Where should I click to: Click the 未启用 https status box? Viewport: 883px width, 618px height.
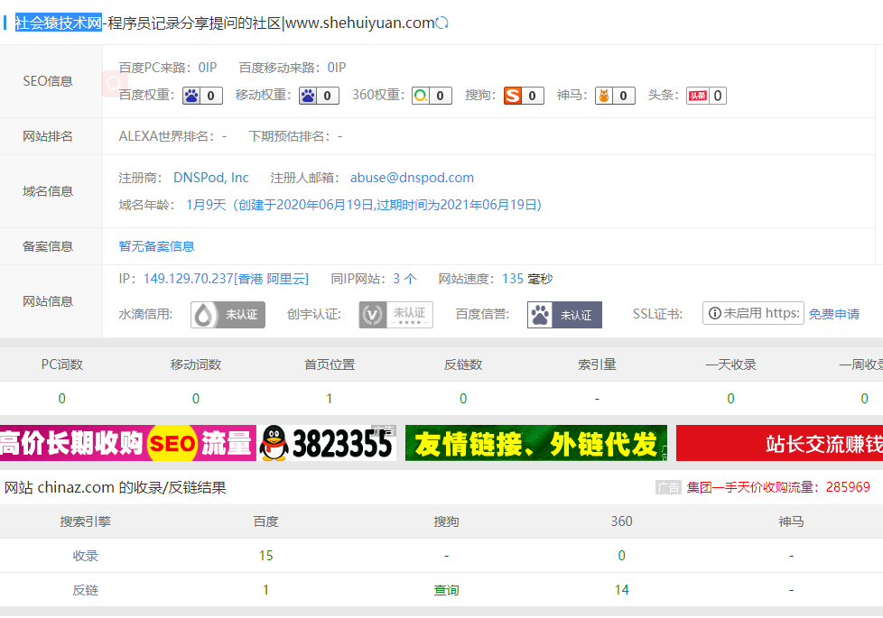(x=753, y=313)
